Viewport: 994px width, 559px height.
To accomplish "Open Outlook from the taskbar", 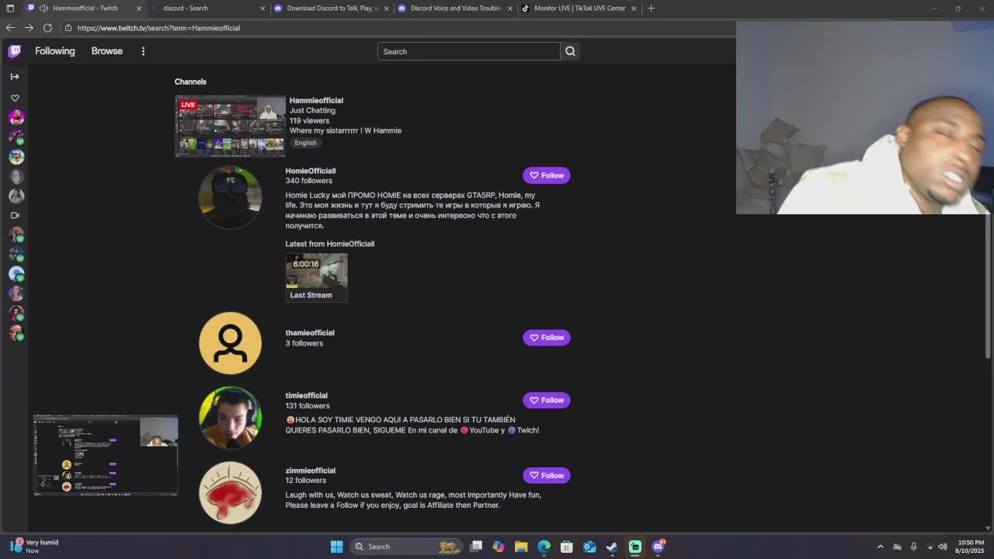I will coord(589,547).
